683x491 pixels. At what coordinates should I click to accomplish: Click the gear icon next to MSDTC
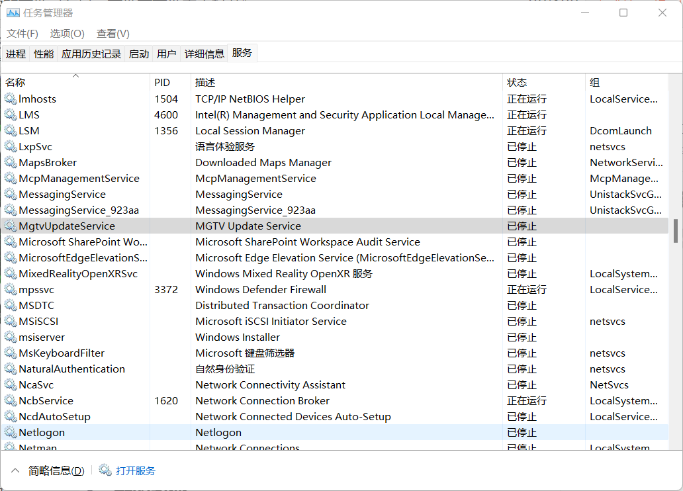click(10, 306)
